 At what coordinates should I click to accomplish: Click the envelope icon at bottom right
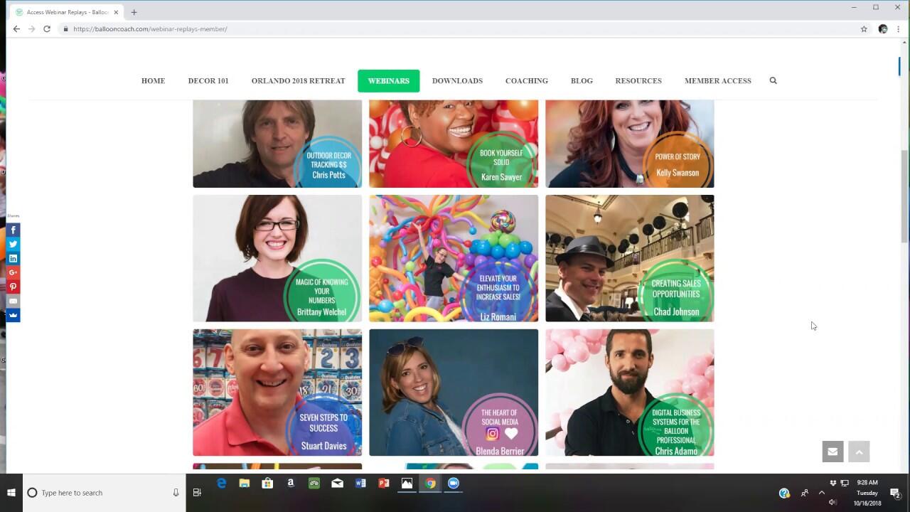(833, 451)
